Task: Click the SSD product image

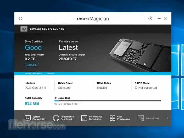Action: coord(140,55)
